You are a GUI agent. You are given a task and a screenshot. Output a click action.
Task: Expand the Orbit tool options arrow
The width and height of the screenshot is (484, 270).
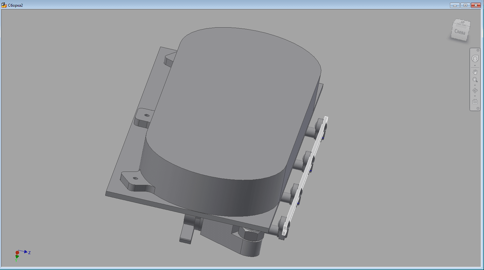(x=475, y=96)
